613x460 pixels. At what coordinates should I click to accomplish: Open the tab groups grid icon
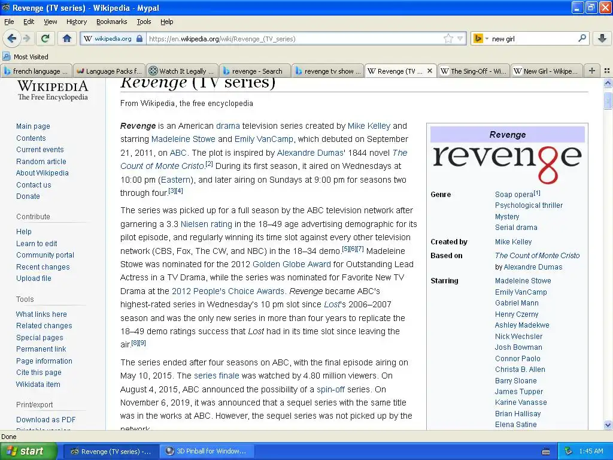607,71
